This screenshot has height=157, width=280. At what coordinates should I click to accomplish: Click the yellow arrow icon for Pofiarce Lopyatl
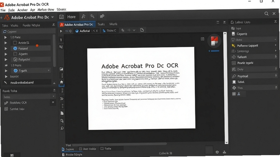click(x=233, y=46)
